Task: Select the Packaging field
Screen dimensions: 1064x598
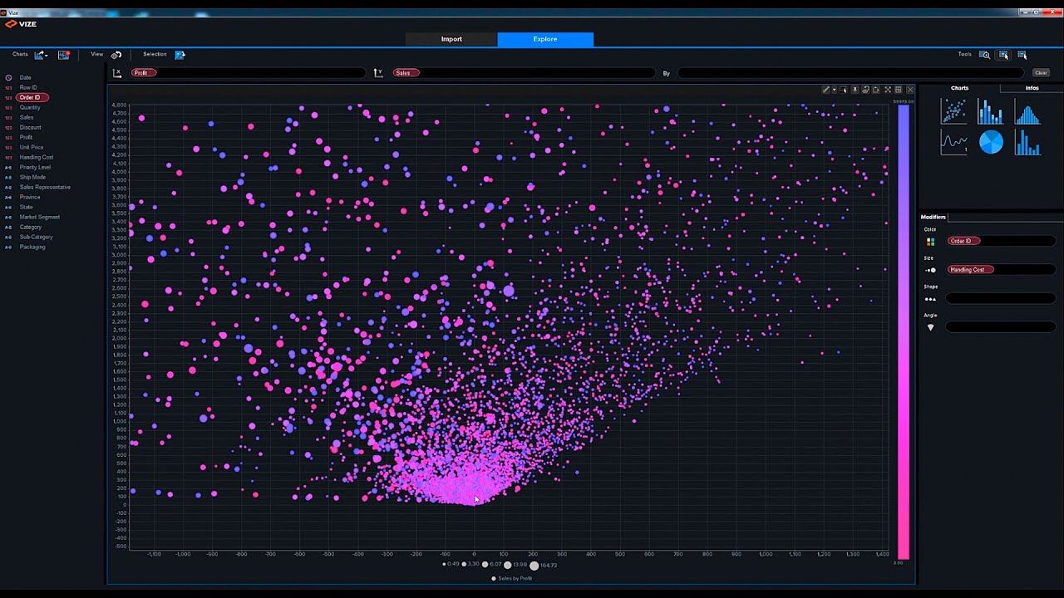Action: tap(32, 248)
